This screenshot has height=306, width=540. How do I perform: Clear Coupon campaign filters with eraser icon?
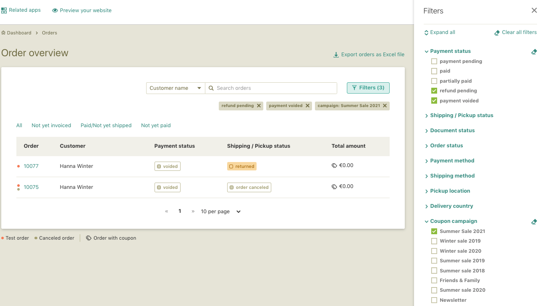[534, 222]
